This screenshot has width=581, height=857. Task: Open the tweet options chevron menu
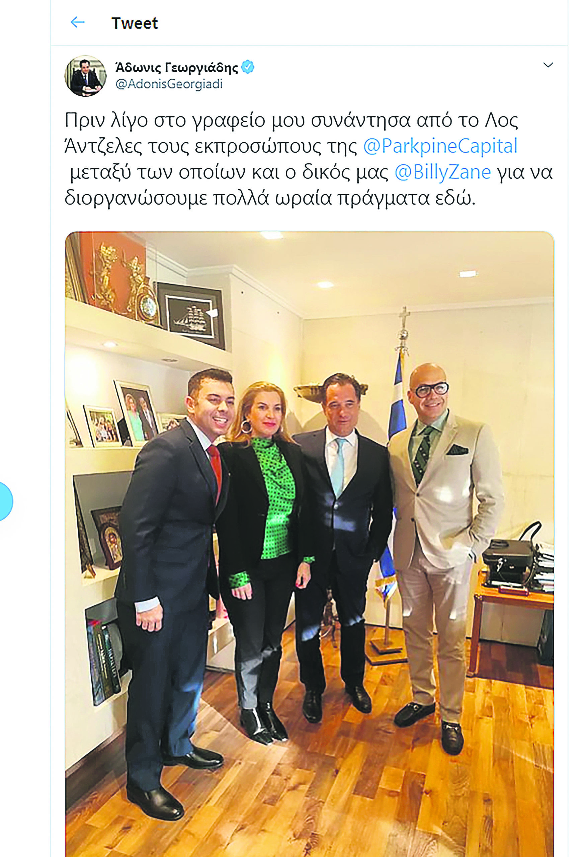pyautogui.click(x=548, y=65)
